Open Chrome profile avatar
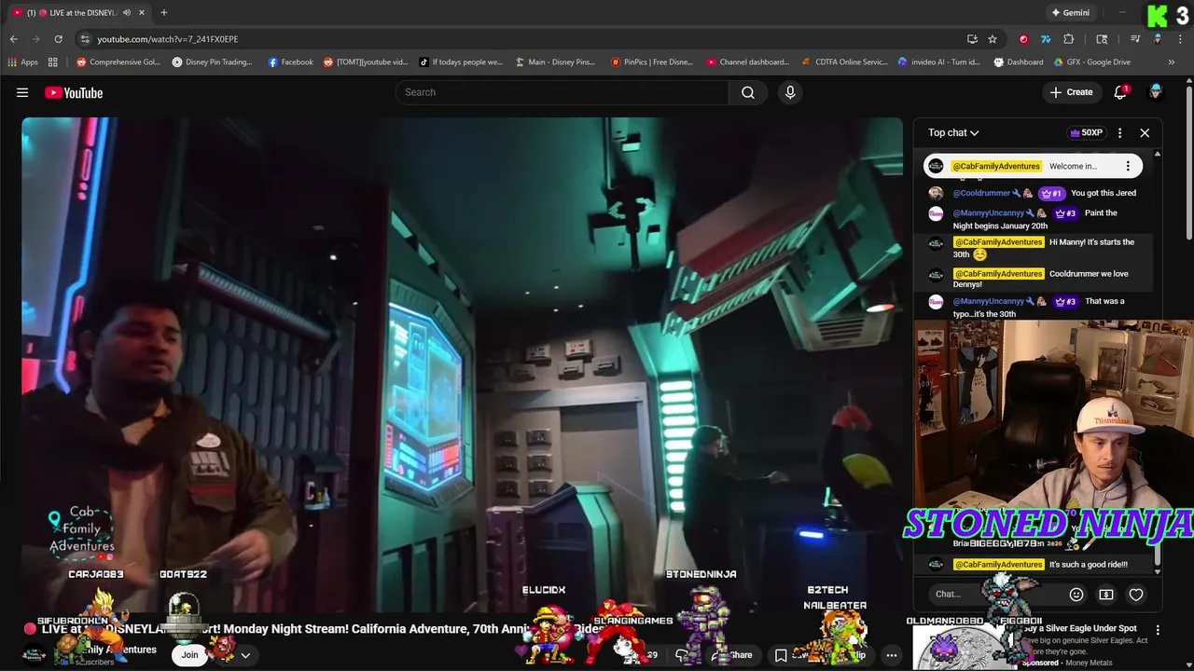The height and width of the screenshot is (671, 1194). (1158, 39)
